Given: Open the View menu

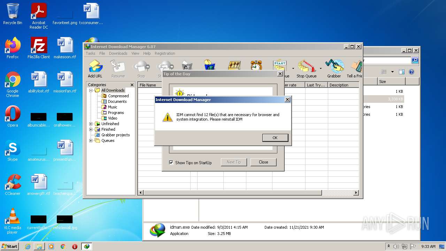Looking at the screenshot, I should [x=135, y=53].
